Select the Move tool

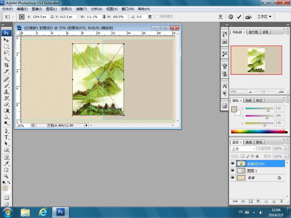(x=6, y=40)
